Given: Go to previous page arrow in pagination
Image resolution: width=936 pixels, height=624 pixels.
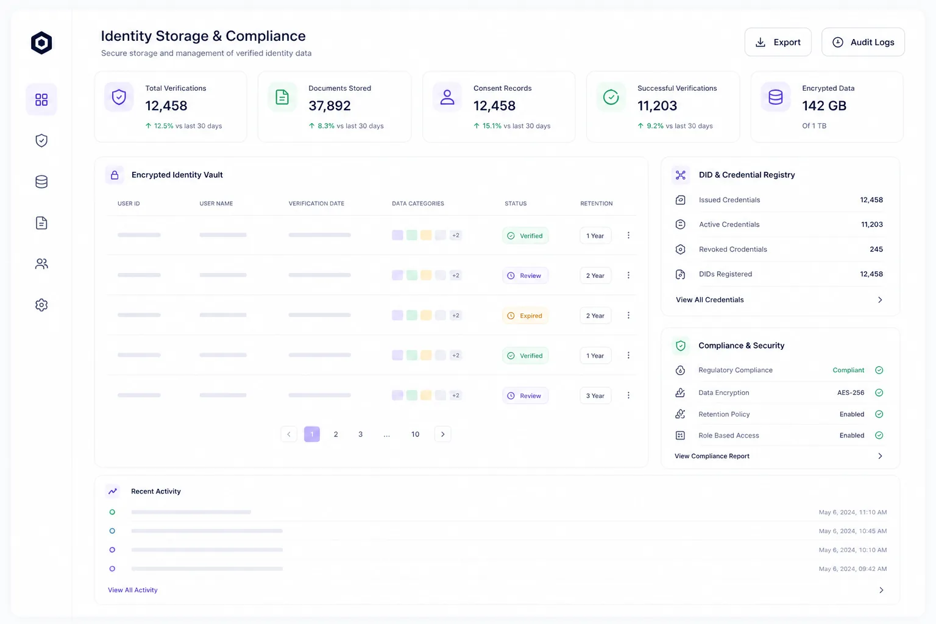Looking at the screenshot, I should 289,434.
